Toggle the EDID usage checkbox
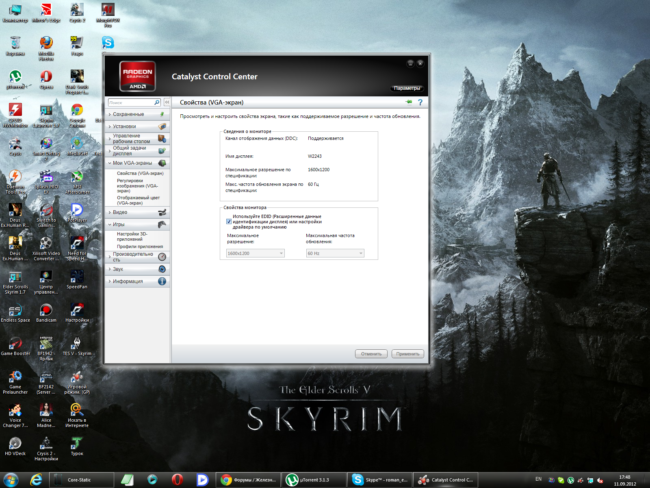This screenshot has width=650, height=488. click(x=229, y=222)
